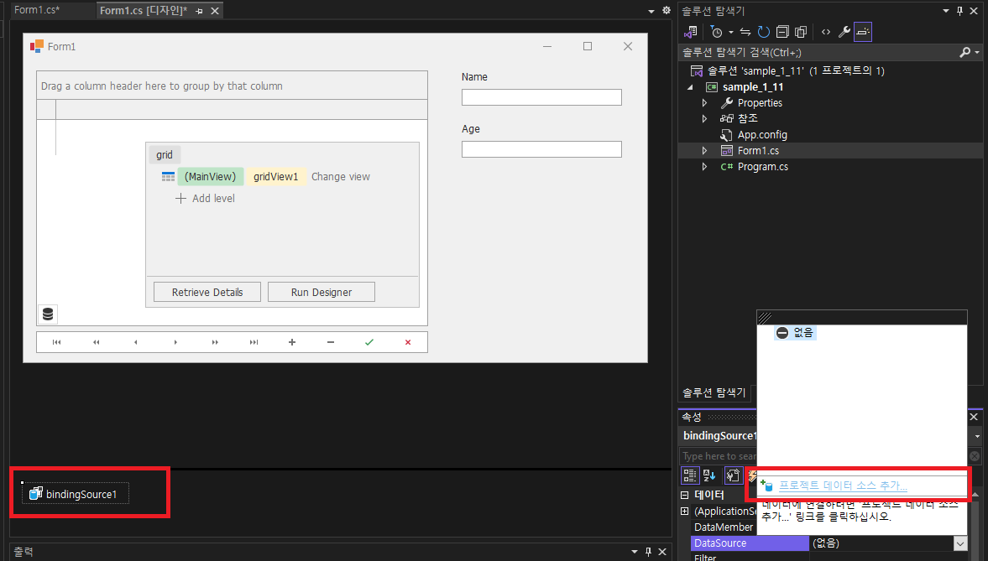Viewport: 988px width, 561px height.
Task: Expand the Form1.cs tree node
Action: pos(704,150)
